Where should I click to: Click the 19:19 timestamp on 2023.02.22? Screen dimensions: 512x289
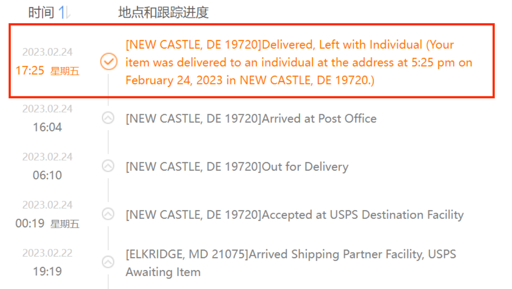pyautogui.click(x=47, y=272)
